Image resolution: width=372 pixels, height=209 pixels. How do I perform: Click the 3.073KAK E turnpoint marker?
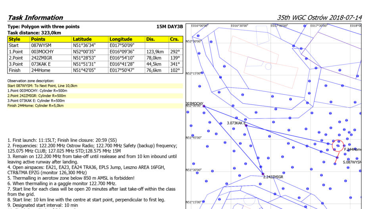(246, 126)
